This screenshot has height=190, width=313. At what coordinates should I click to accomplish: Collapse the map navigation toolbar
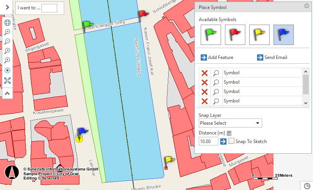tap(7, 93)
